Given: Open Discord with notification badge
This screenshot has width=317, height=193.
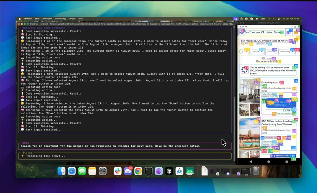Looking at the screenshot, I should point(128,171).
